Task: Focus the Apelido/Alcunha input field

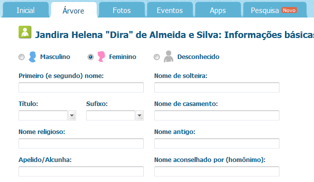Action: click(x=81, y=171)
